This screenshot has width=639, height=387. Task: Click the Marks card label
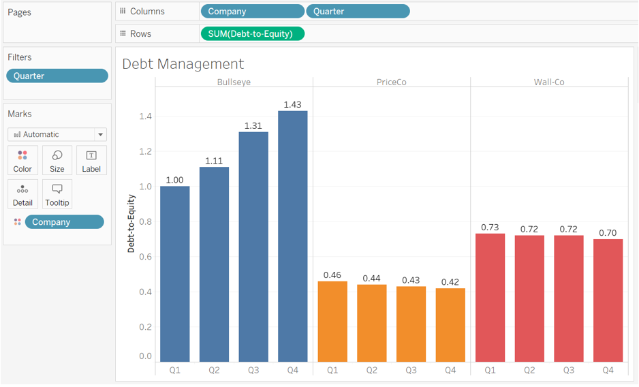[20, 114]
